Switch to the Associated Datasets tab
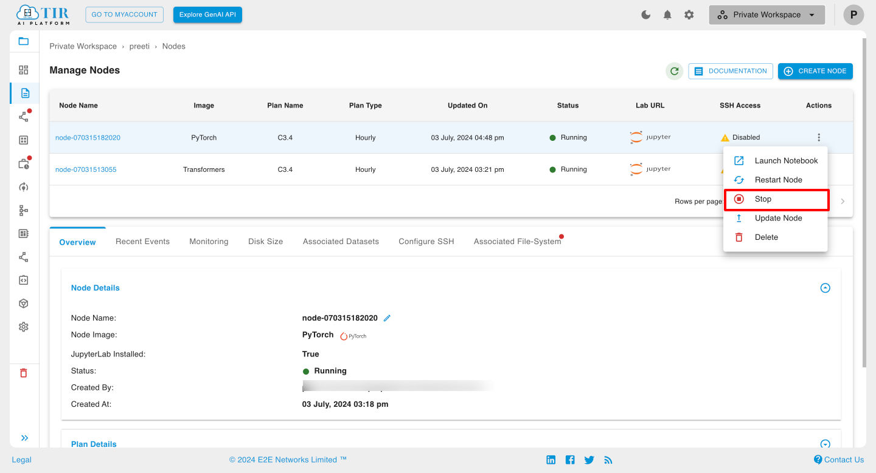876x473 pixels. pyautogui.click(x=341, y=242)
